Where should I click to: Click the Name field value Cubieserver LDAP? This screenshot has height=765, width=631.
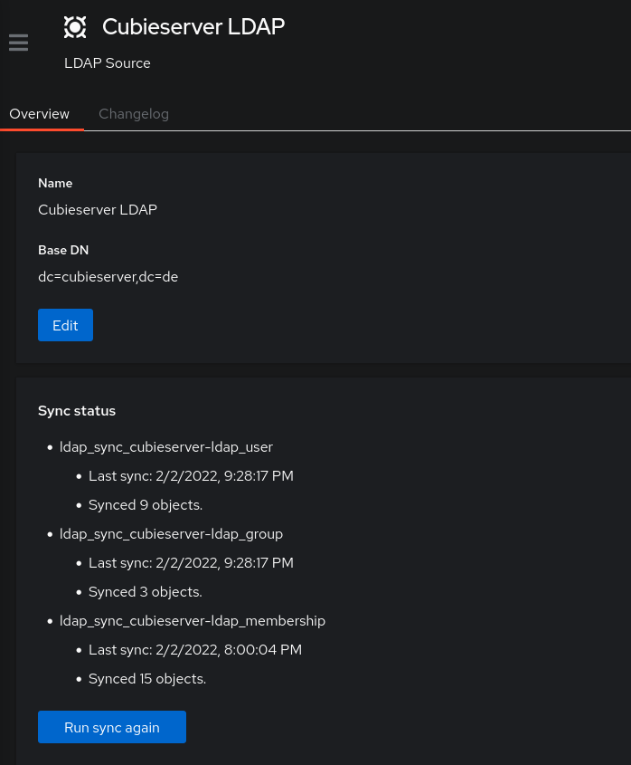(98, 210)
